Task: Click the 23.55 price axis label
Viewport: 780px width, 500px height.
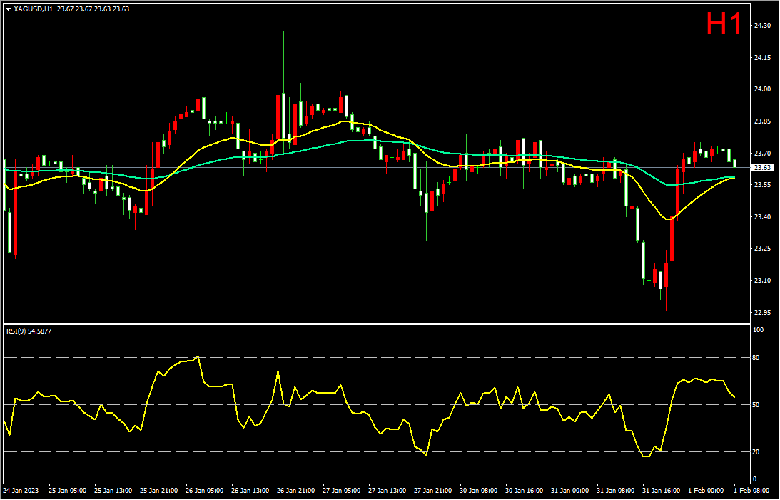Action: 763,185
